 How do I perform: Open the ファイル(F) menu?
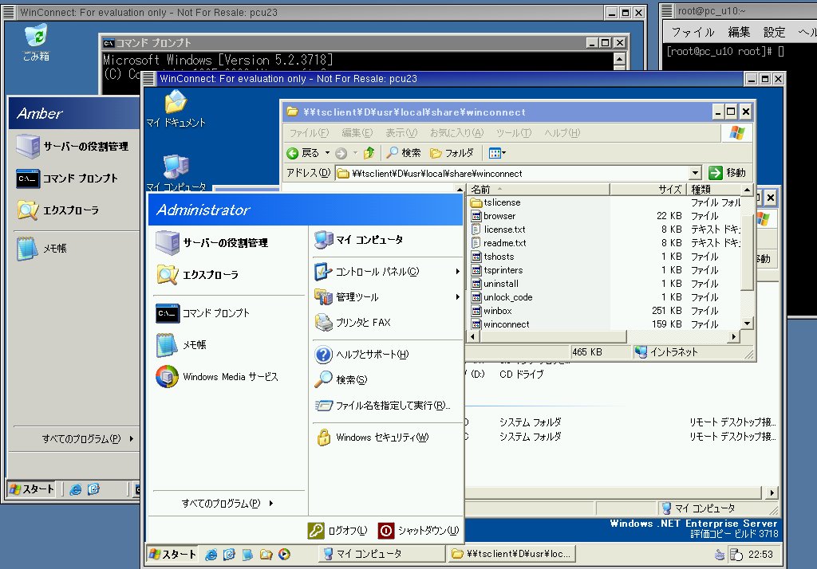(x=309, y=133)
